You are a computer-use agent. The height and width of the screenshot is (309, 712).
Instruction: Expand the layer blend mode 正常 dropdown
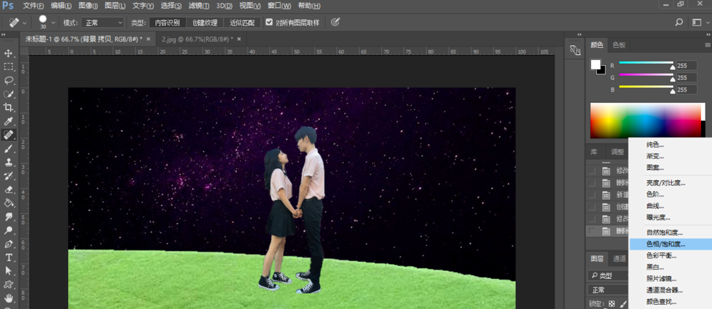pos(607,290)
